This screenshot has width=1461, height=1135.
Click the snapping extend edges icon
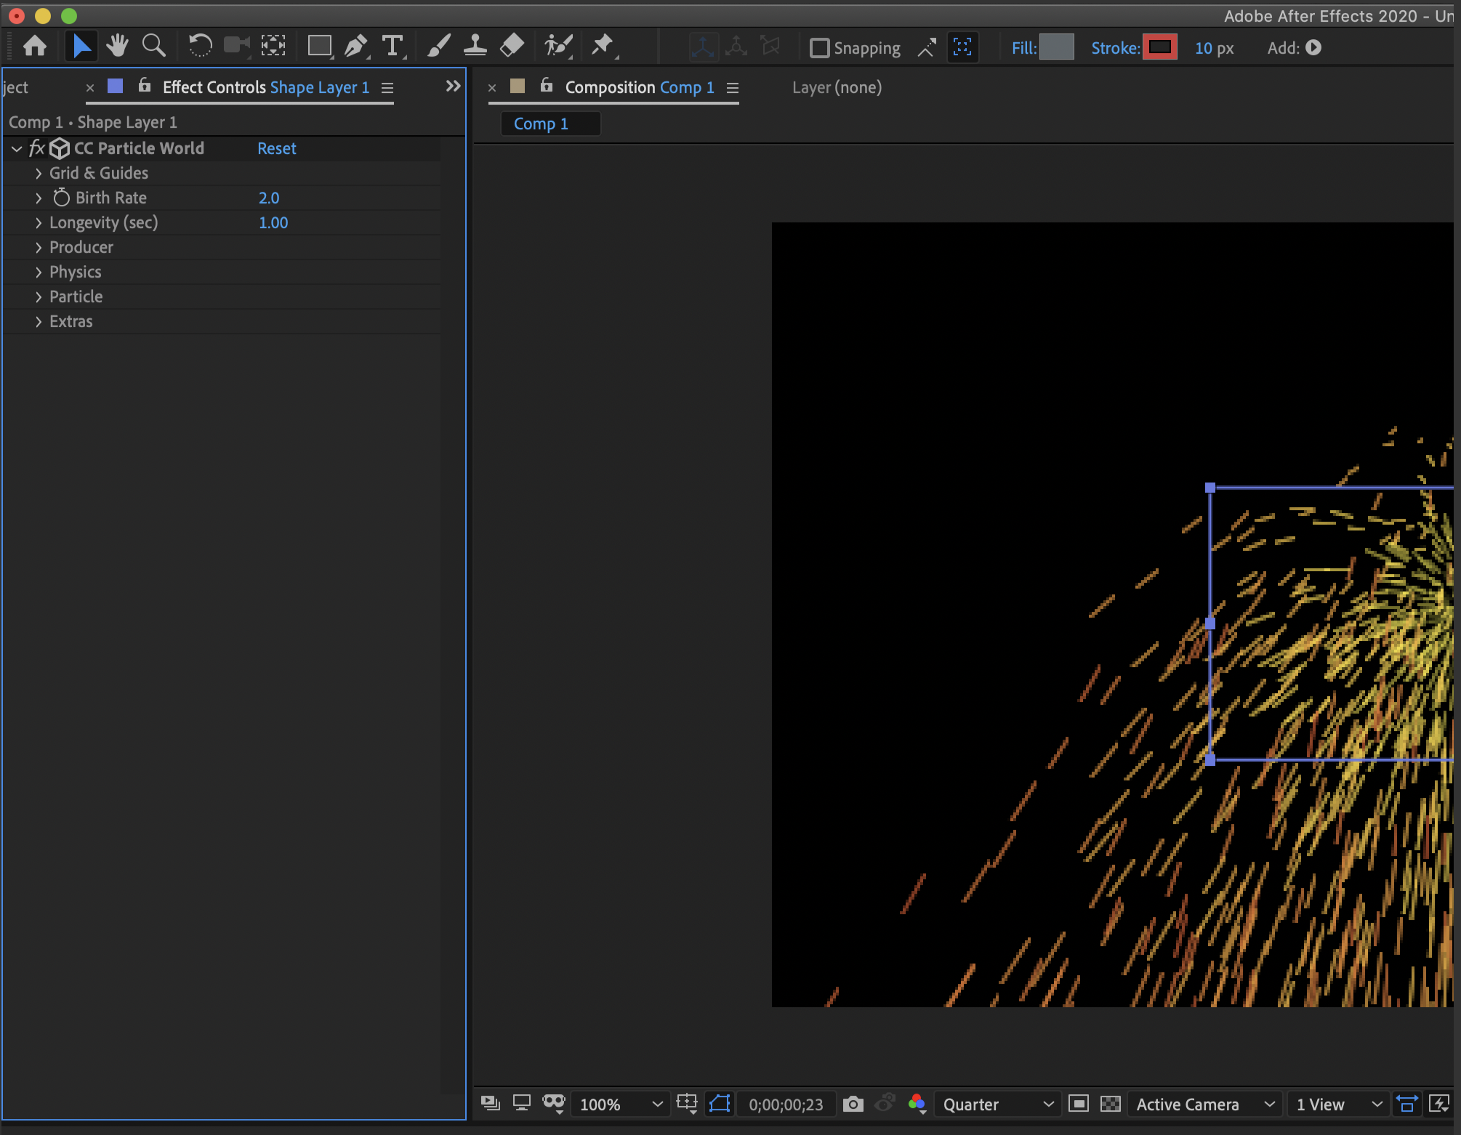coord(927,48)
